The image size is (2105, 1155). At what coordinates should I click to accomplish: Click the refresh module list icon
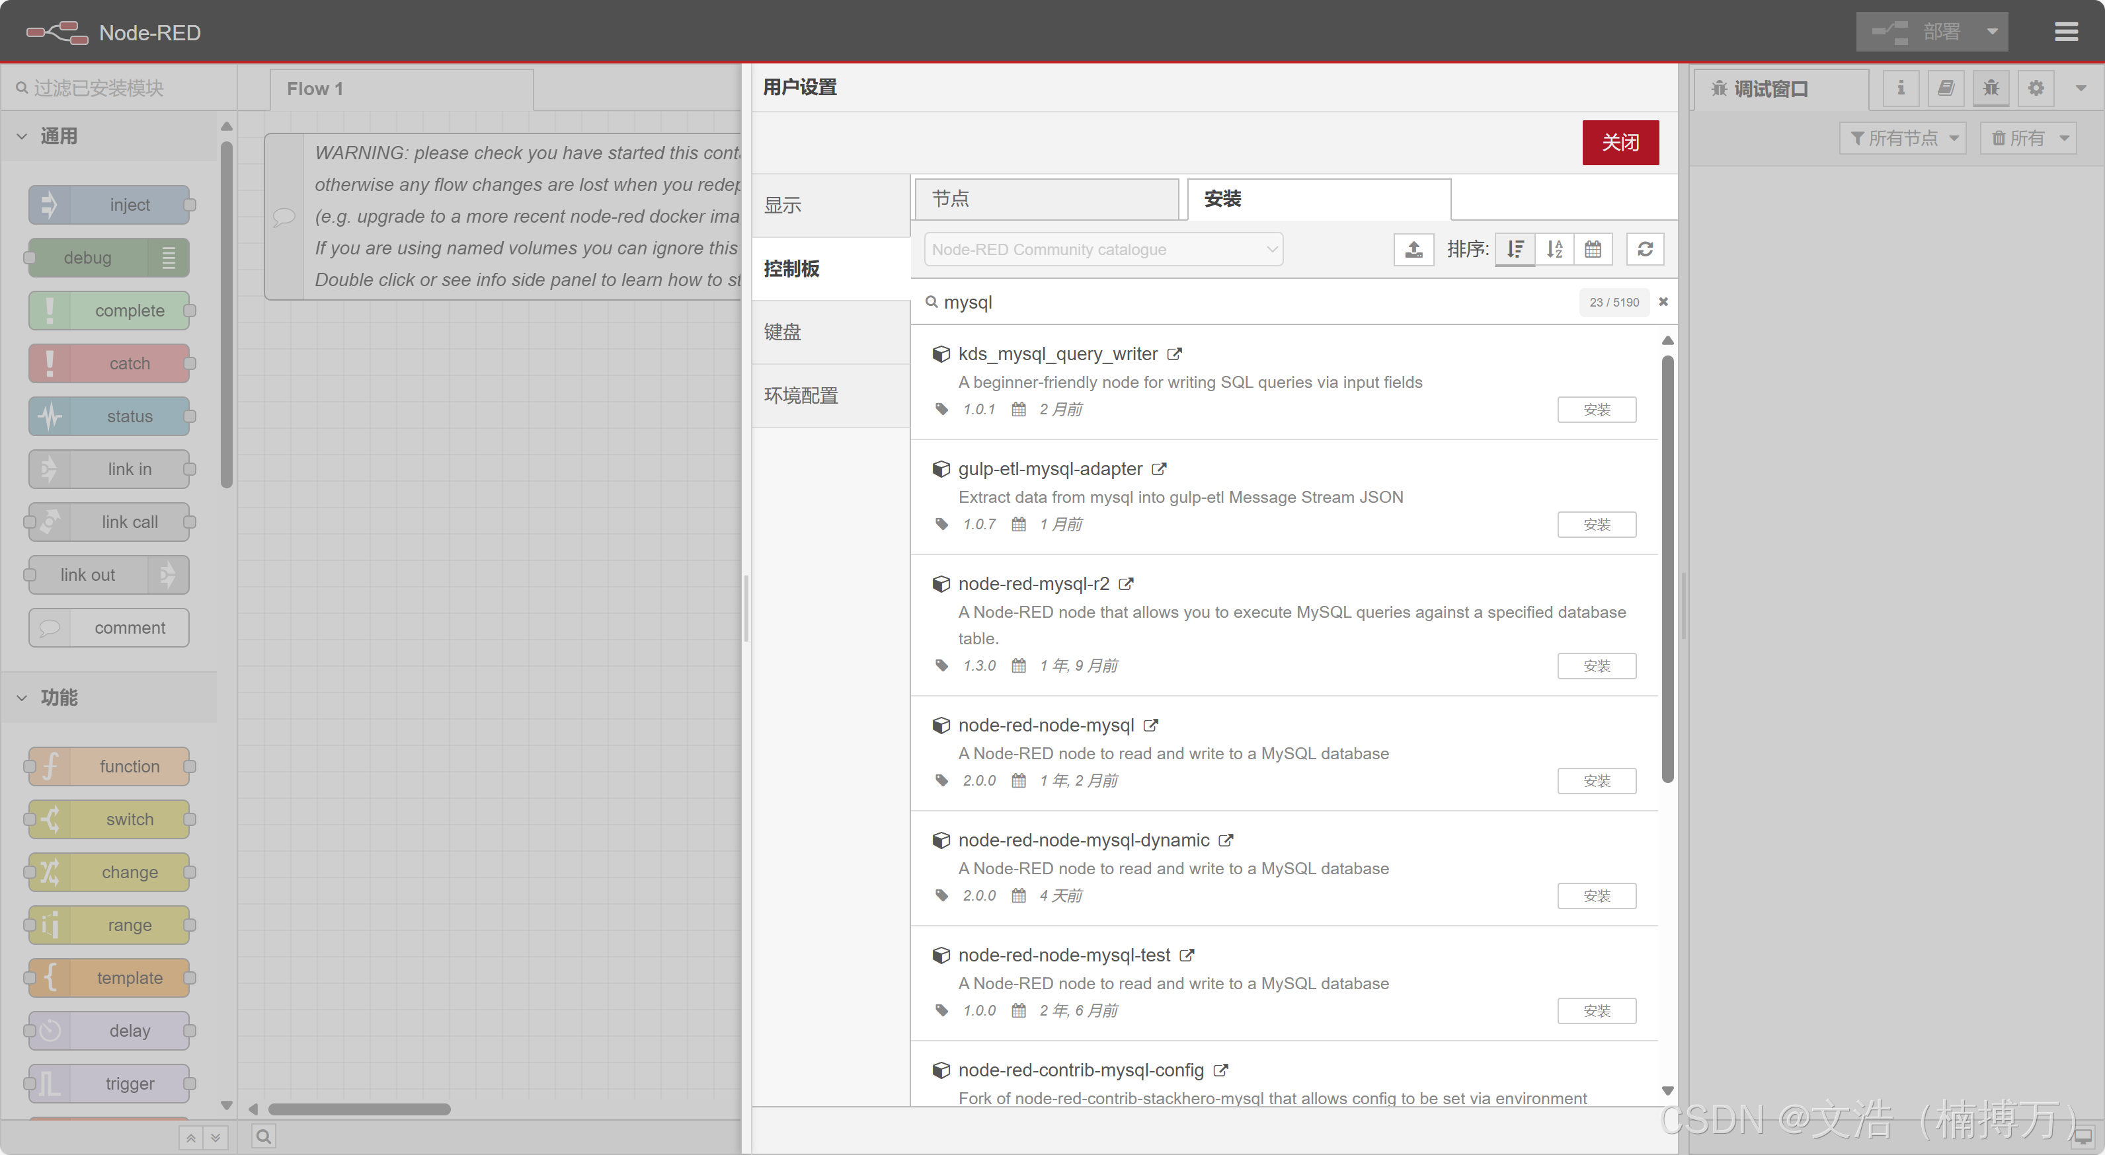1645,249
